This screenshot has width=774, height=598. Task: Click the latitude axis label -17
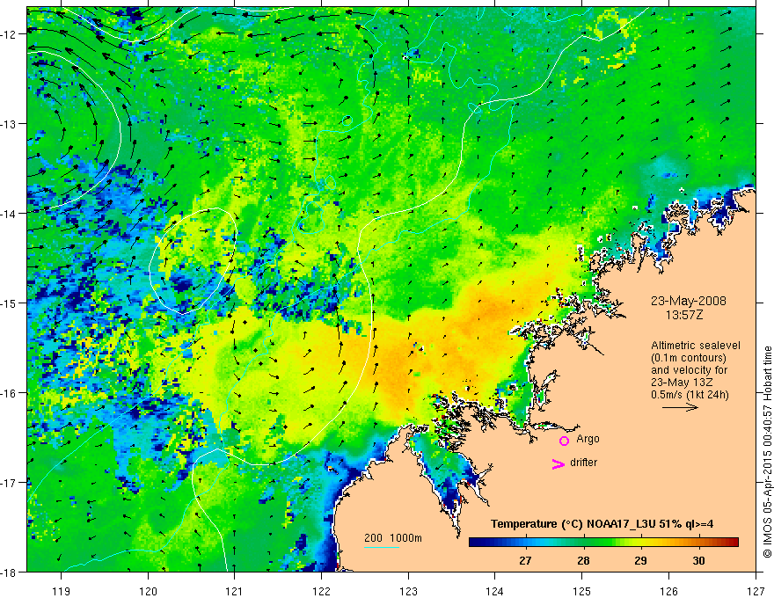(x=9, y=483)
